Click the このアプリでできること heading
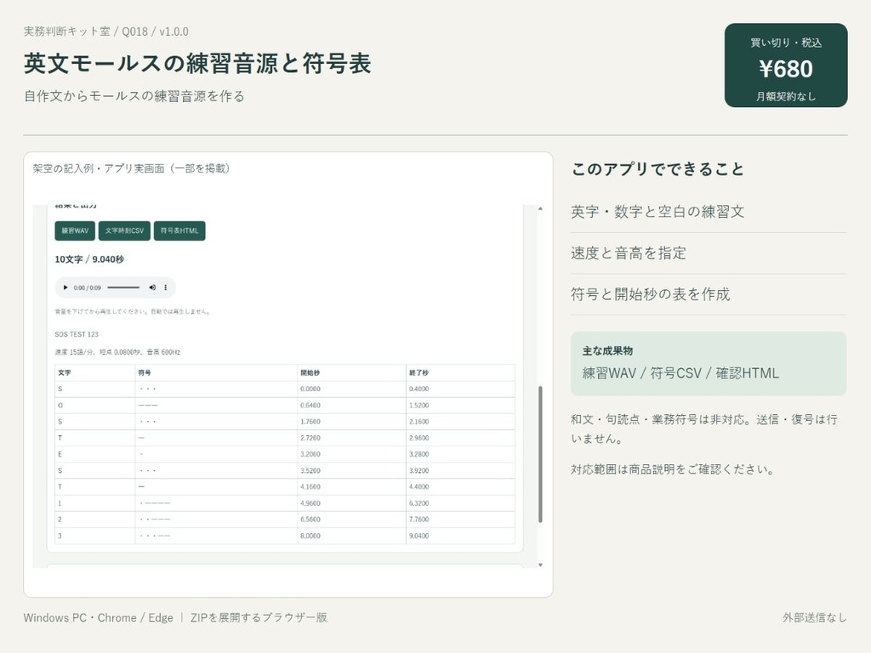 pyautogui.click(x=658, y=169)
